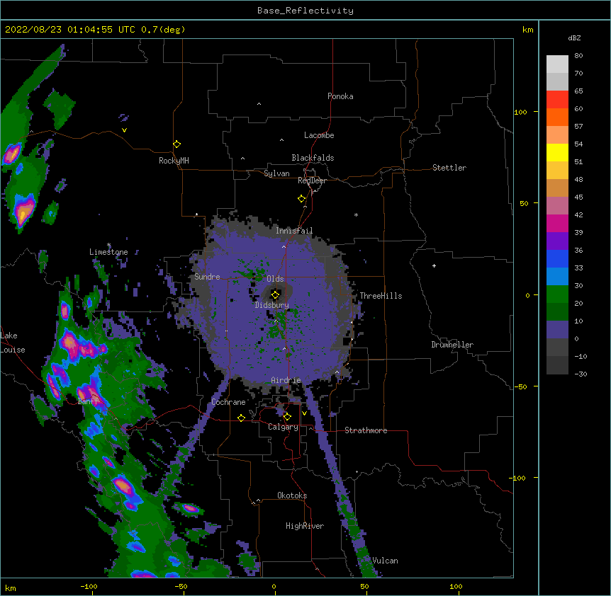Click the Innisfail label
611x596 pixels.
294,231
